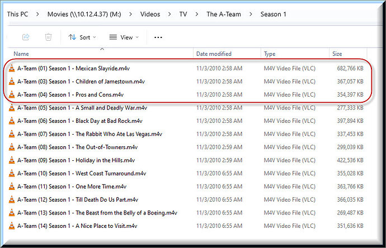Expand chevron after Videos breadcrumb

(170, 15)
